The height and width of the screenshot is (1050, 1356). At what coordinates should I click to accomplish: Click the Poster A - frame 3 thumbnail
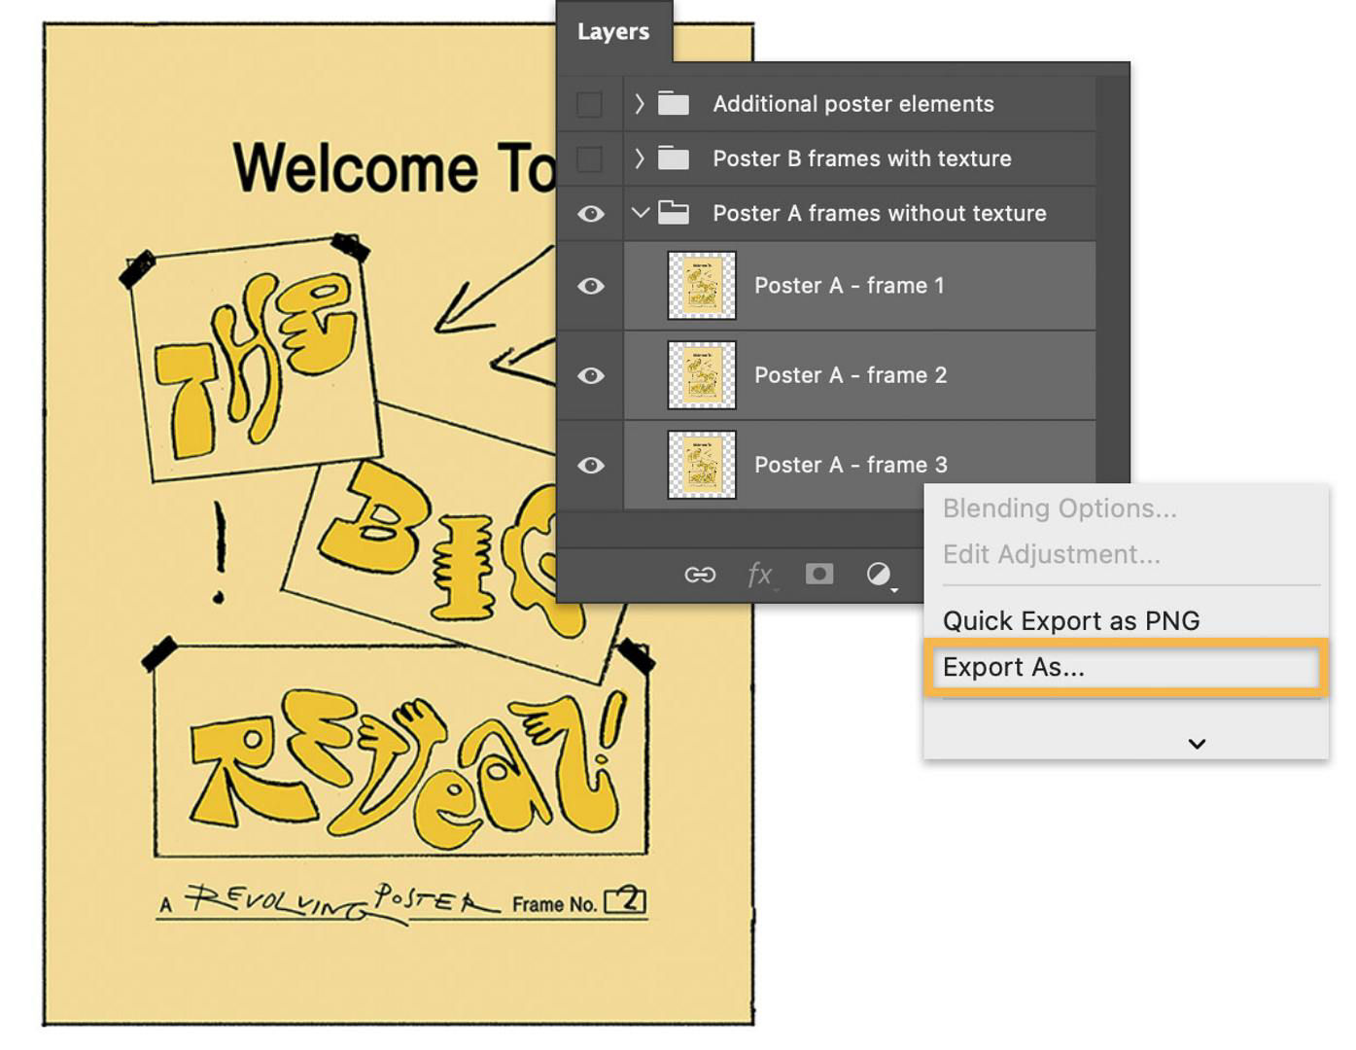[x=700, y=465]
